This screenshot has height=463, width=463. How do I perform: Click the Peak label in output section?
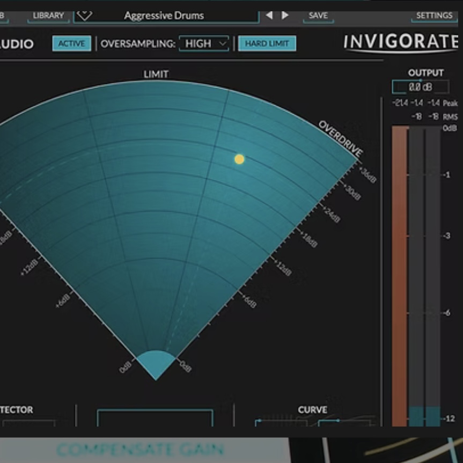450,103
